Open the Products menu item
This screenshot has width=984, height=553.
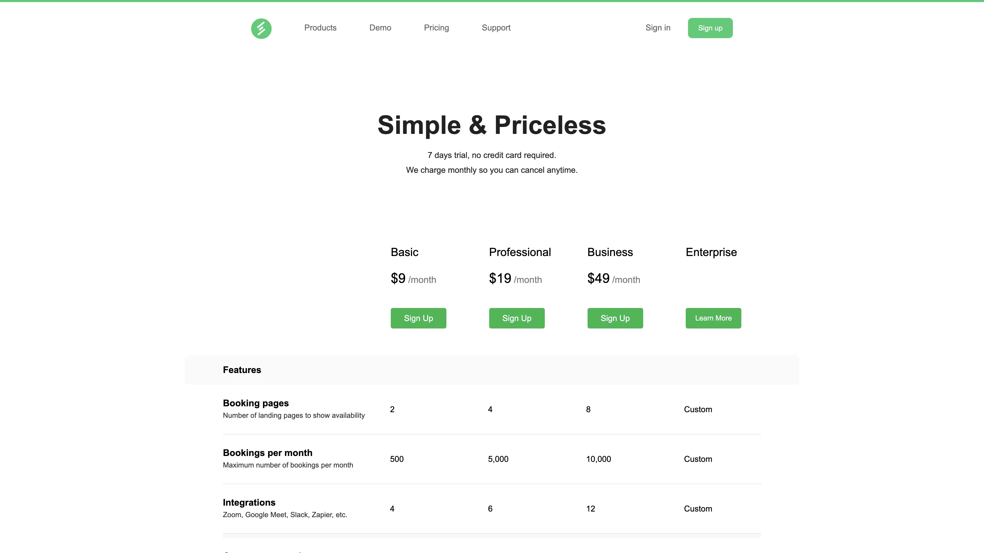coord(320,28)
